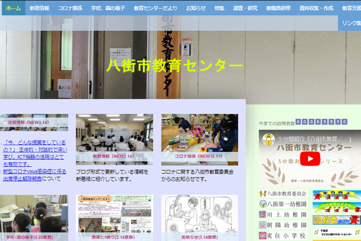Viewport: 361px width, 241px height.
Task: Open the 新着情報 menu item
Action: (39, 8)
